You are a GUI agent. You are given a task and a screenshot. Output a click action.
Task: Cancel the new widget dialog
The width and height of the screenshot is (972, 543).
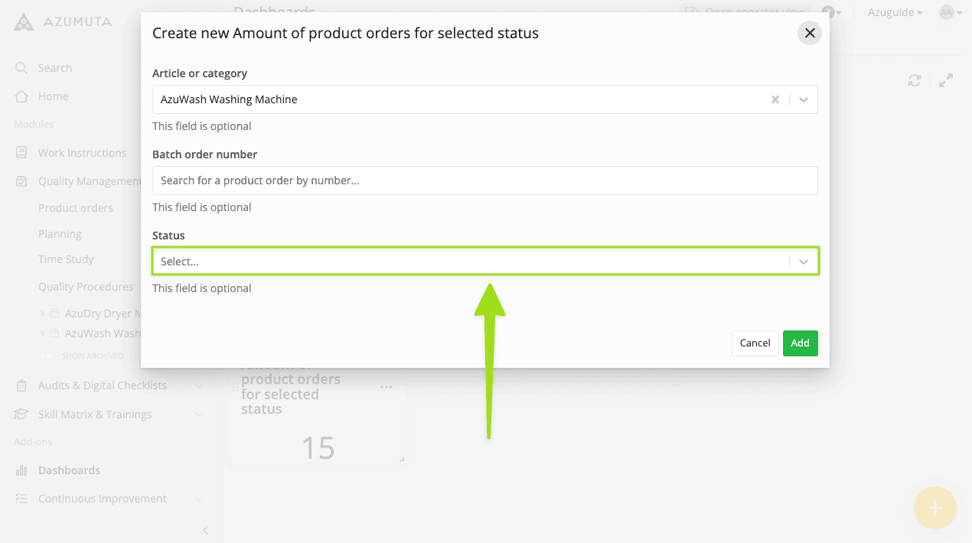pos(755,343)
